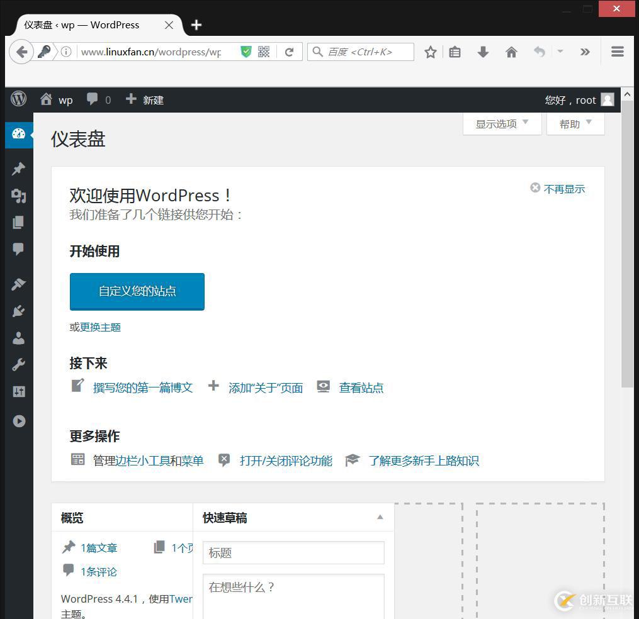
Task: Expand the 帮助 help dropdown
Action: pyautogui.click(x=575, y=124)
